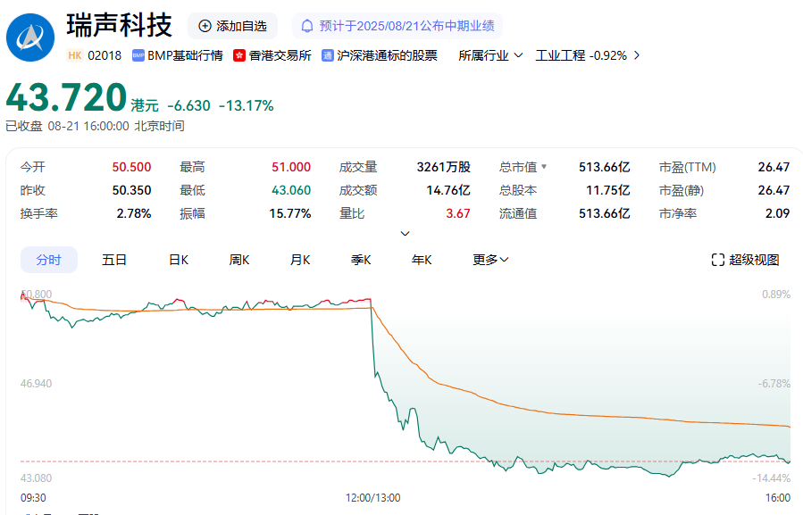Click the HK market badge
The width and height of the screenshot is (803, 515).
pyautogui.click(x=75, y=55)
